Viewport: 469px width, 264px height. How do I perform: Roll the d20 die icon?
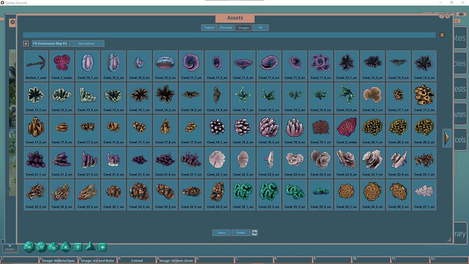[29, 247]
